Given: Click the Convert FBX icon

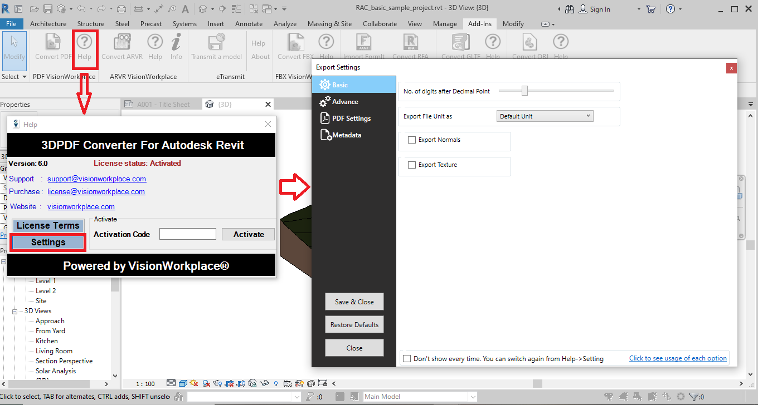Looking at the screenshot, I should pyautogui.click(x=295, y=42).
